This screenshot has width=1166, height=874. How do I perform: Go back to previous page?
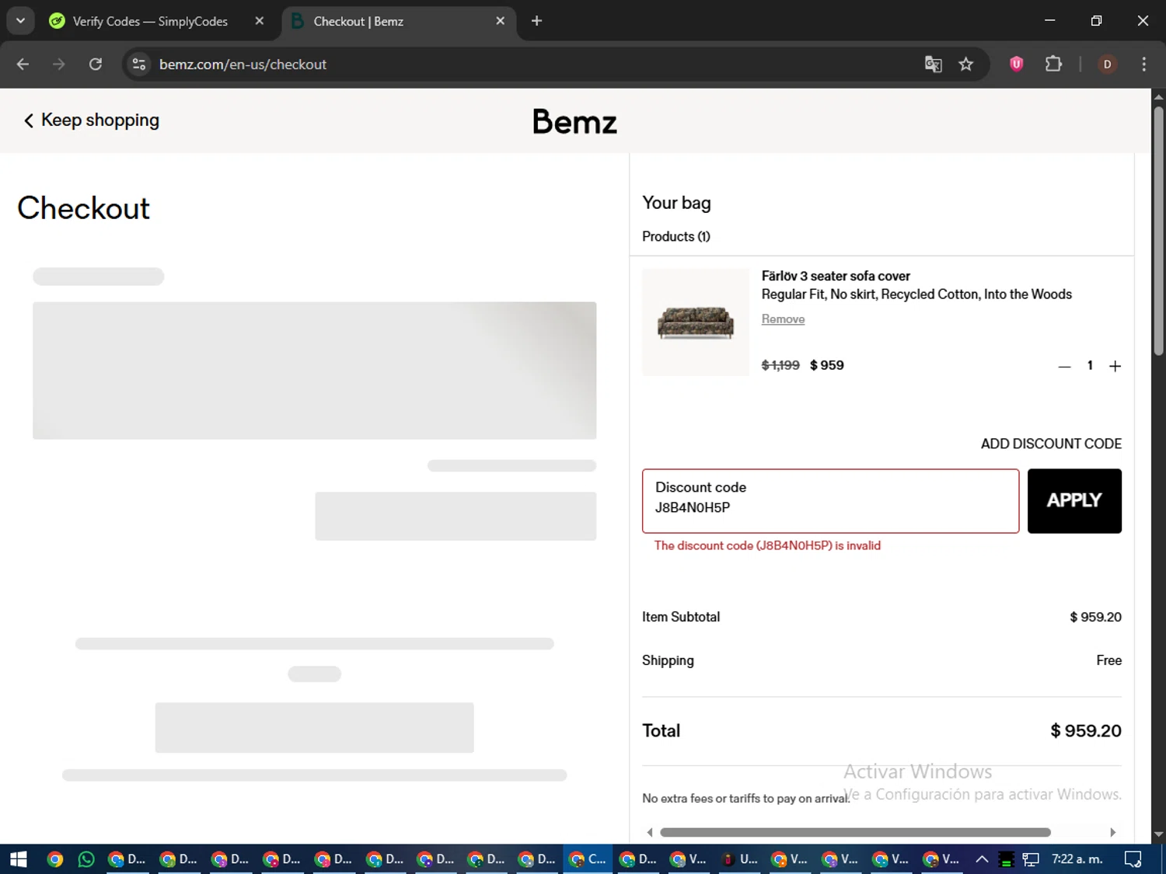click(23, 64)
